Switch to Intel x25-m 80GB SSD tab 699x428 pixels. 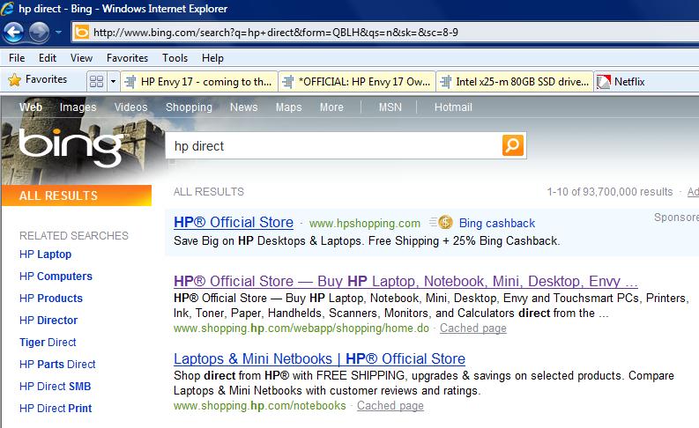click(x=515, y=82)
